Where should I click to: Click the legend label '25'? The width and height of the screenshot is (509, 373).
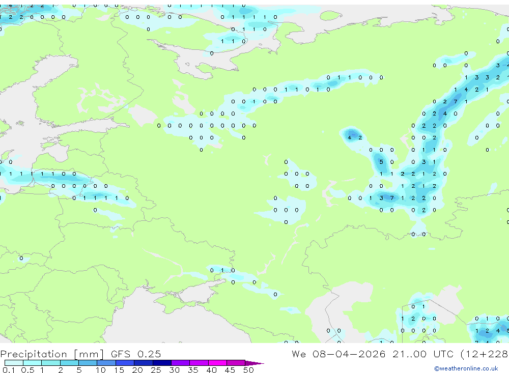point(156,370)
